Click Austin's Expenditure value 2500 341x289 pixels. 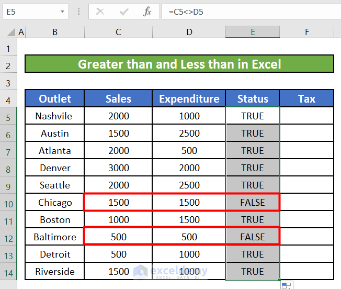point(189,133)
